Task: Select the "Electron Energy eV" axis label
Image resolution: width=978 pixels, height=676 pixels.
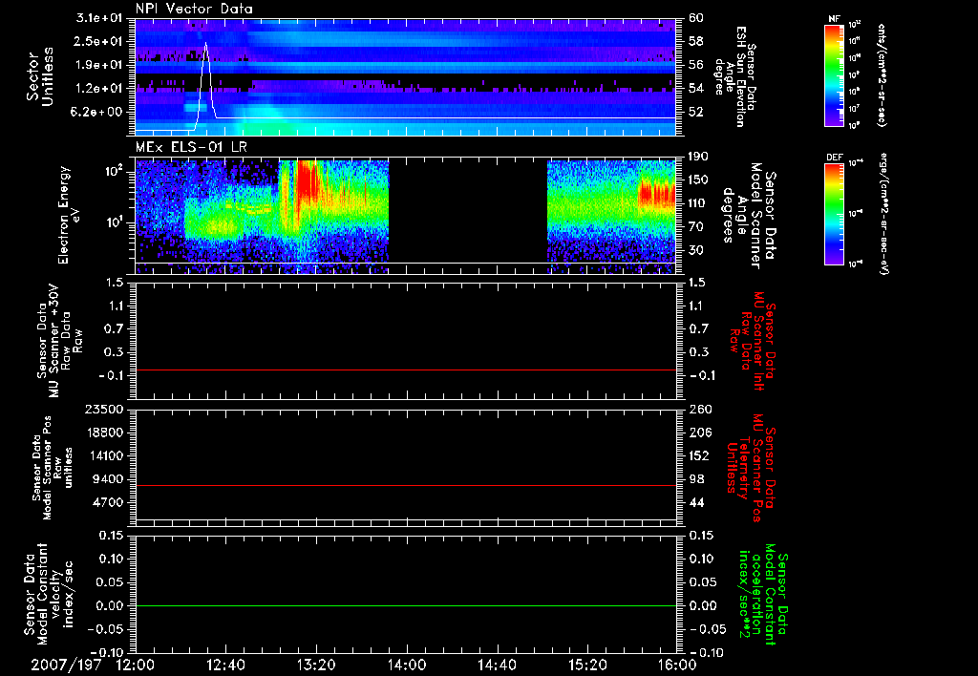Action: (68, 215)
